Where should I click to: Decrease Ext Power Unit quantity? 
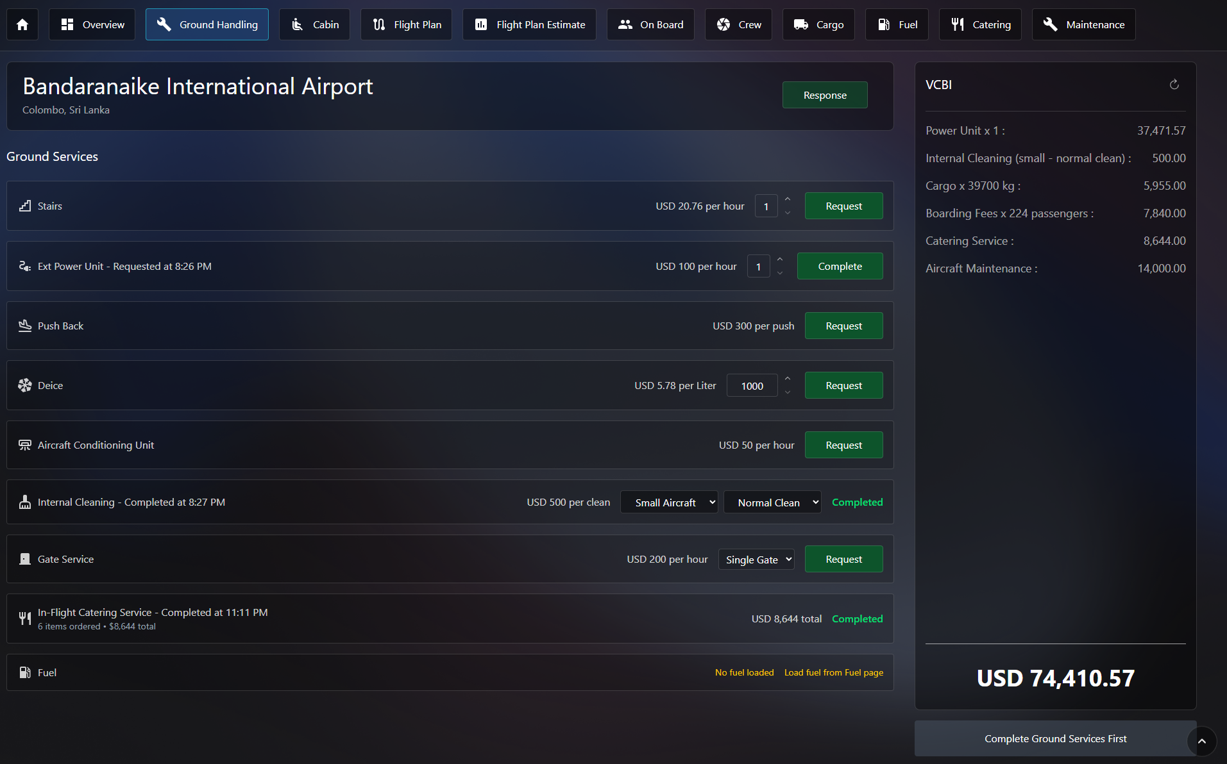[780, 273]
